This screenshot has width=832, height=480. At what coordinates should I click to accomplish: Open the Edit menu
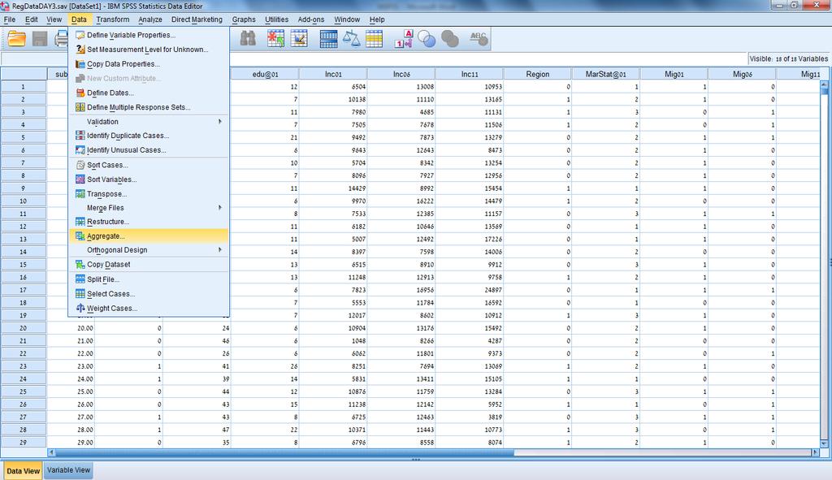point(32,19)
